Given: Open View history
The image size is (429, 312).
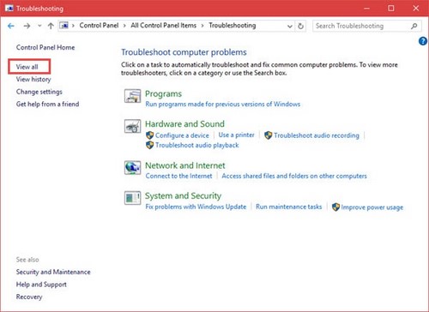Looking at the screenshot, I should click(33, 79).
